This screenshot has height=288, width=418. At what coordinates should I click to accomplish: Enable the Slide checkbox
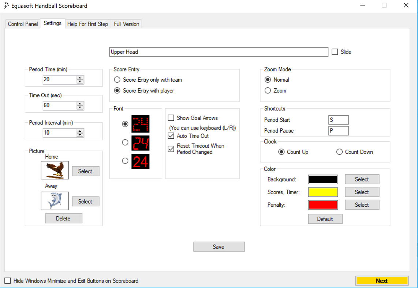(335, 52)
